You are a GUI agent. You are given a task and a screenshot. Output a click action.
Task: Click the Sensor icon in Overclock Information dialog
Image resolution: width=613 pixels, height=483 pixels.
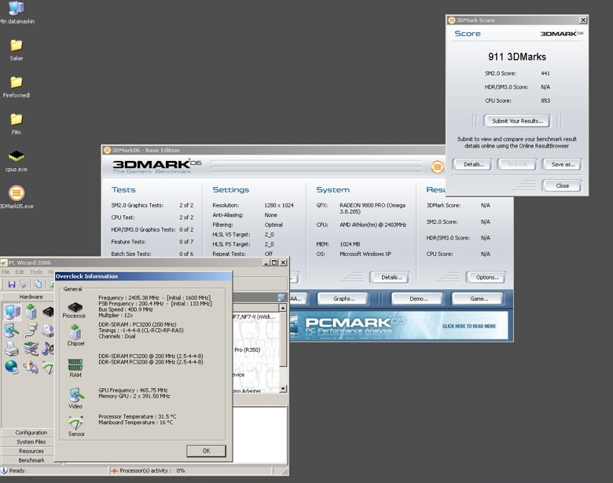(76, 423)
